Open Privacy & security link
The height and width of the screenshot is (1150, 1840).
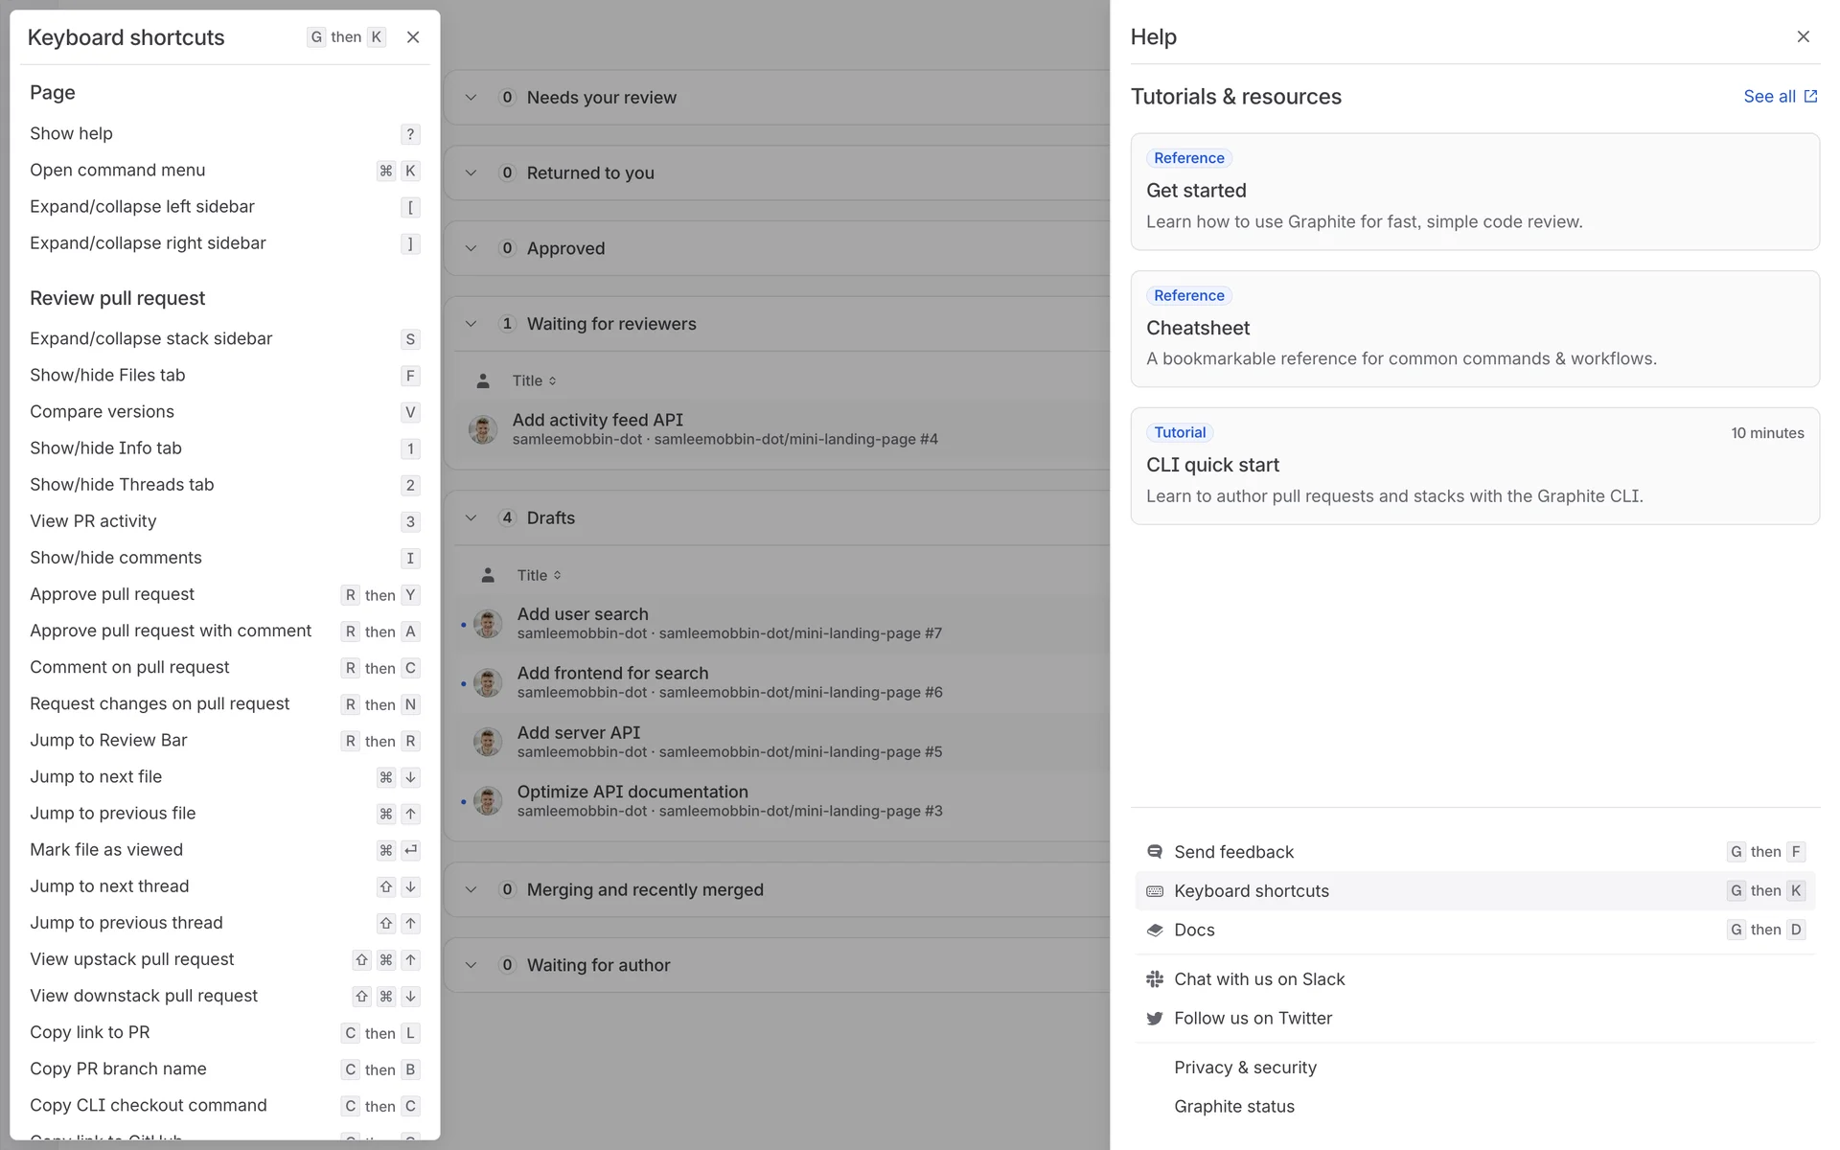[x=1245, y=1068]
